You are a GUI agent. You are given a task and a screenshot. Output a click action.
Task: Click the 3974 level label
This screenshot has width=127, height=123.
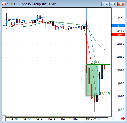pos(96,63)
